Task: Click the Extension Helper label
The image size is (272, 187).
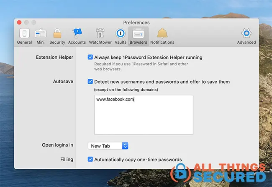Action: pos(54,57)
